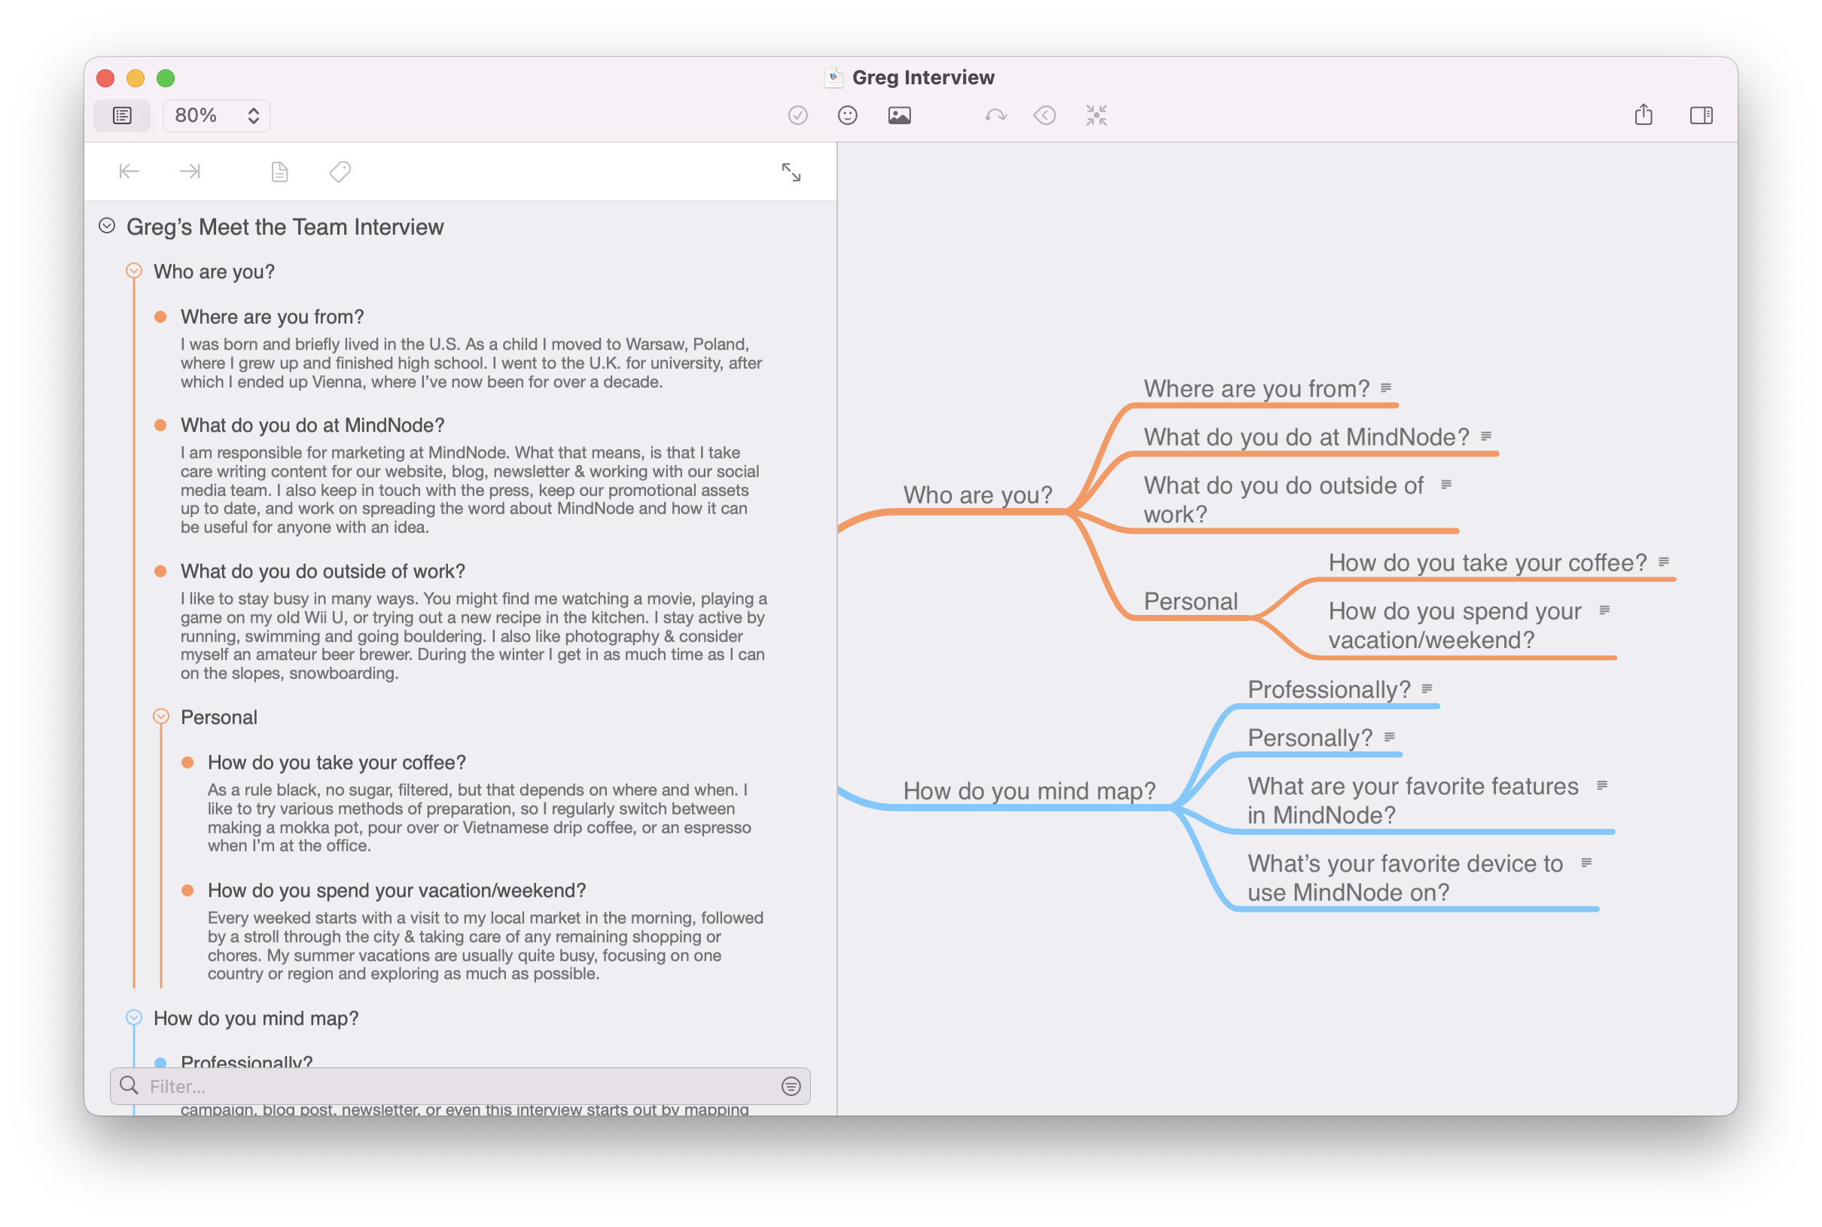Click the magnifier icon in Filter field
The height and width of the screenshot is (1227, 1822).
coord(129,1085)
